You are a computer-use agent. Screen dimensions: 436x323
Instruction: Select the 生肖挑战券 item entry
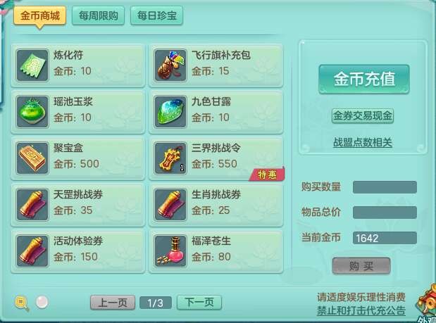point(216,205)
